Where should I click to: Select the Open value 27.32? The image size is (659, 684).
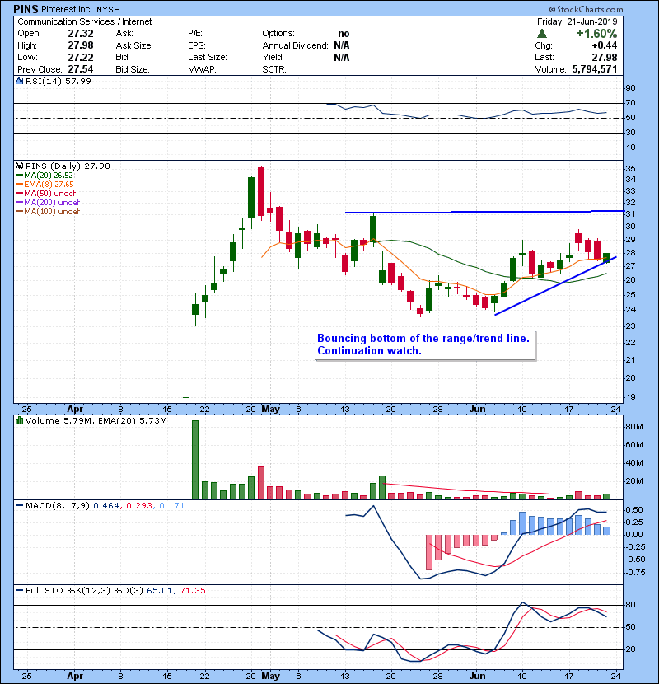pyautogui.click(x=81, y=34)
